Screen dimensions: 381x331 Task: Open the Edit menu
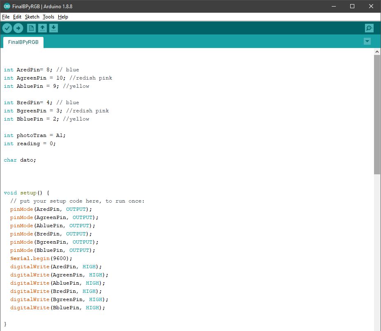coord(17,17)
